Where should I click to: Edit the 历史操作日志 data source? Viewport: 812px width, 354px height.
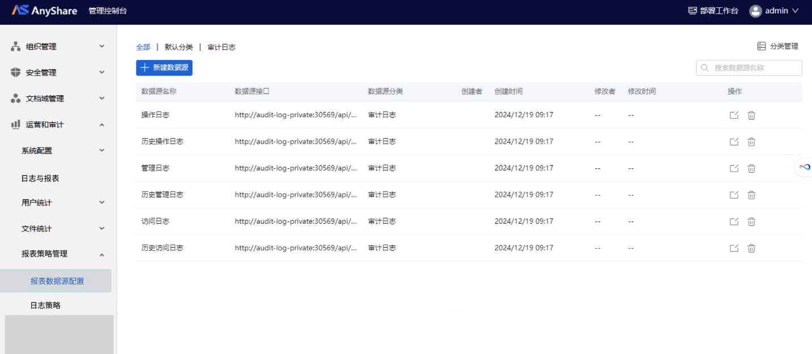[734, 142]
